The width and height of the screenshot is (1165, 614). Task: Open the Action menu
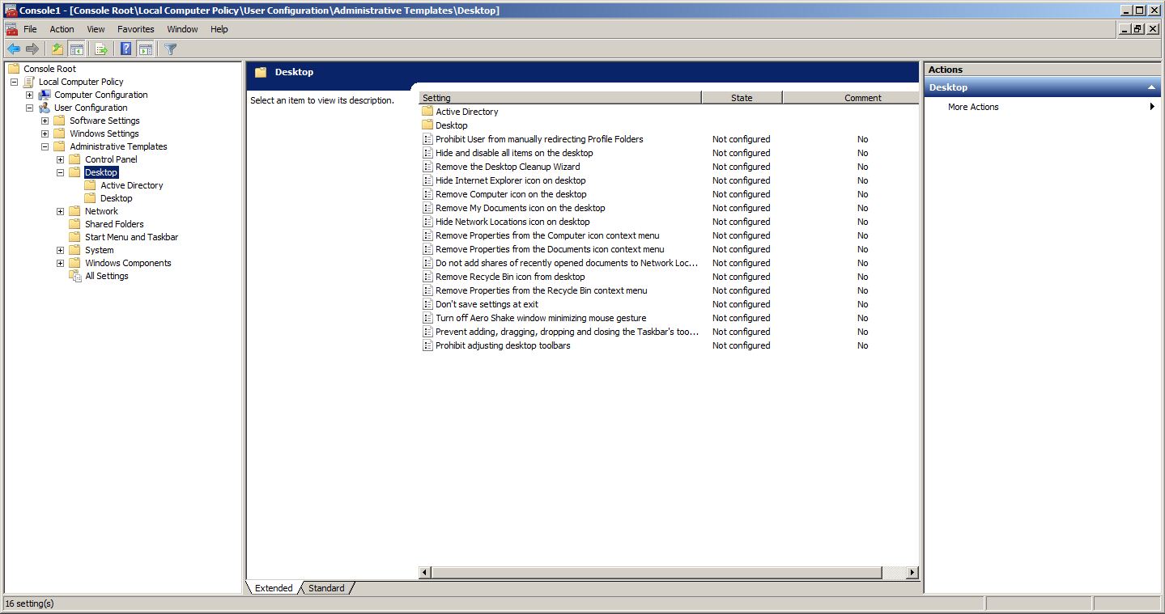tap(62, 29)
